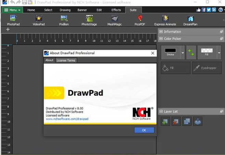Select the Suite ribbon tab
Image resolution: width=225 pixels, height=155 pixels.
(133, 10)
